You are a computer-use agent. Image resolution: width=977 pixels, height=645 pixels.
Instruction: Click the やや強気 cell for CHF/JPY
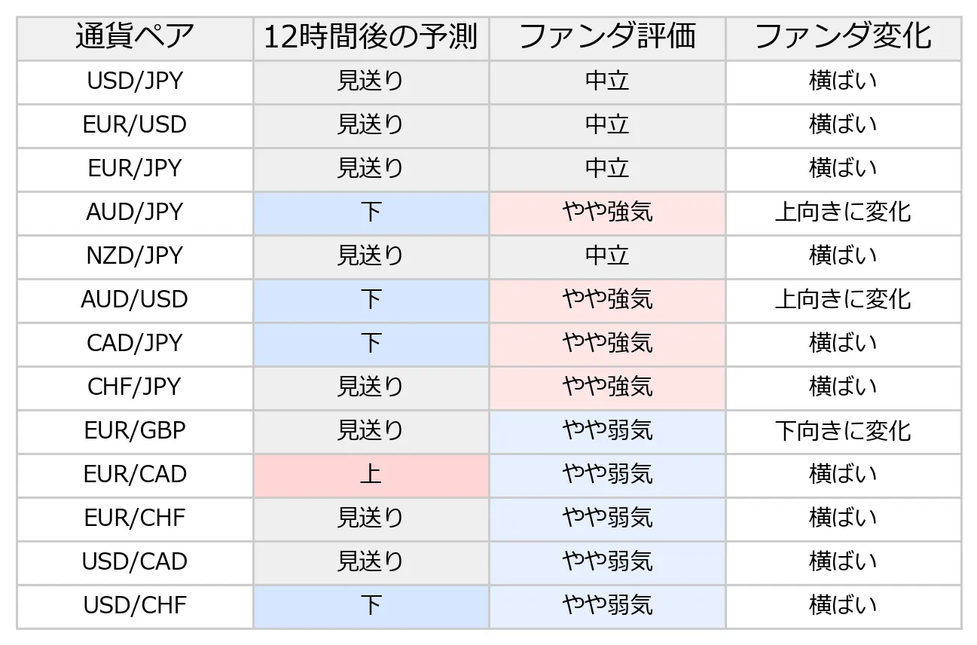point(607,387)
